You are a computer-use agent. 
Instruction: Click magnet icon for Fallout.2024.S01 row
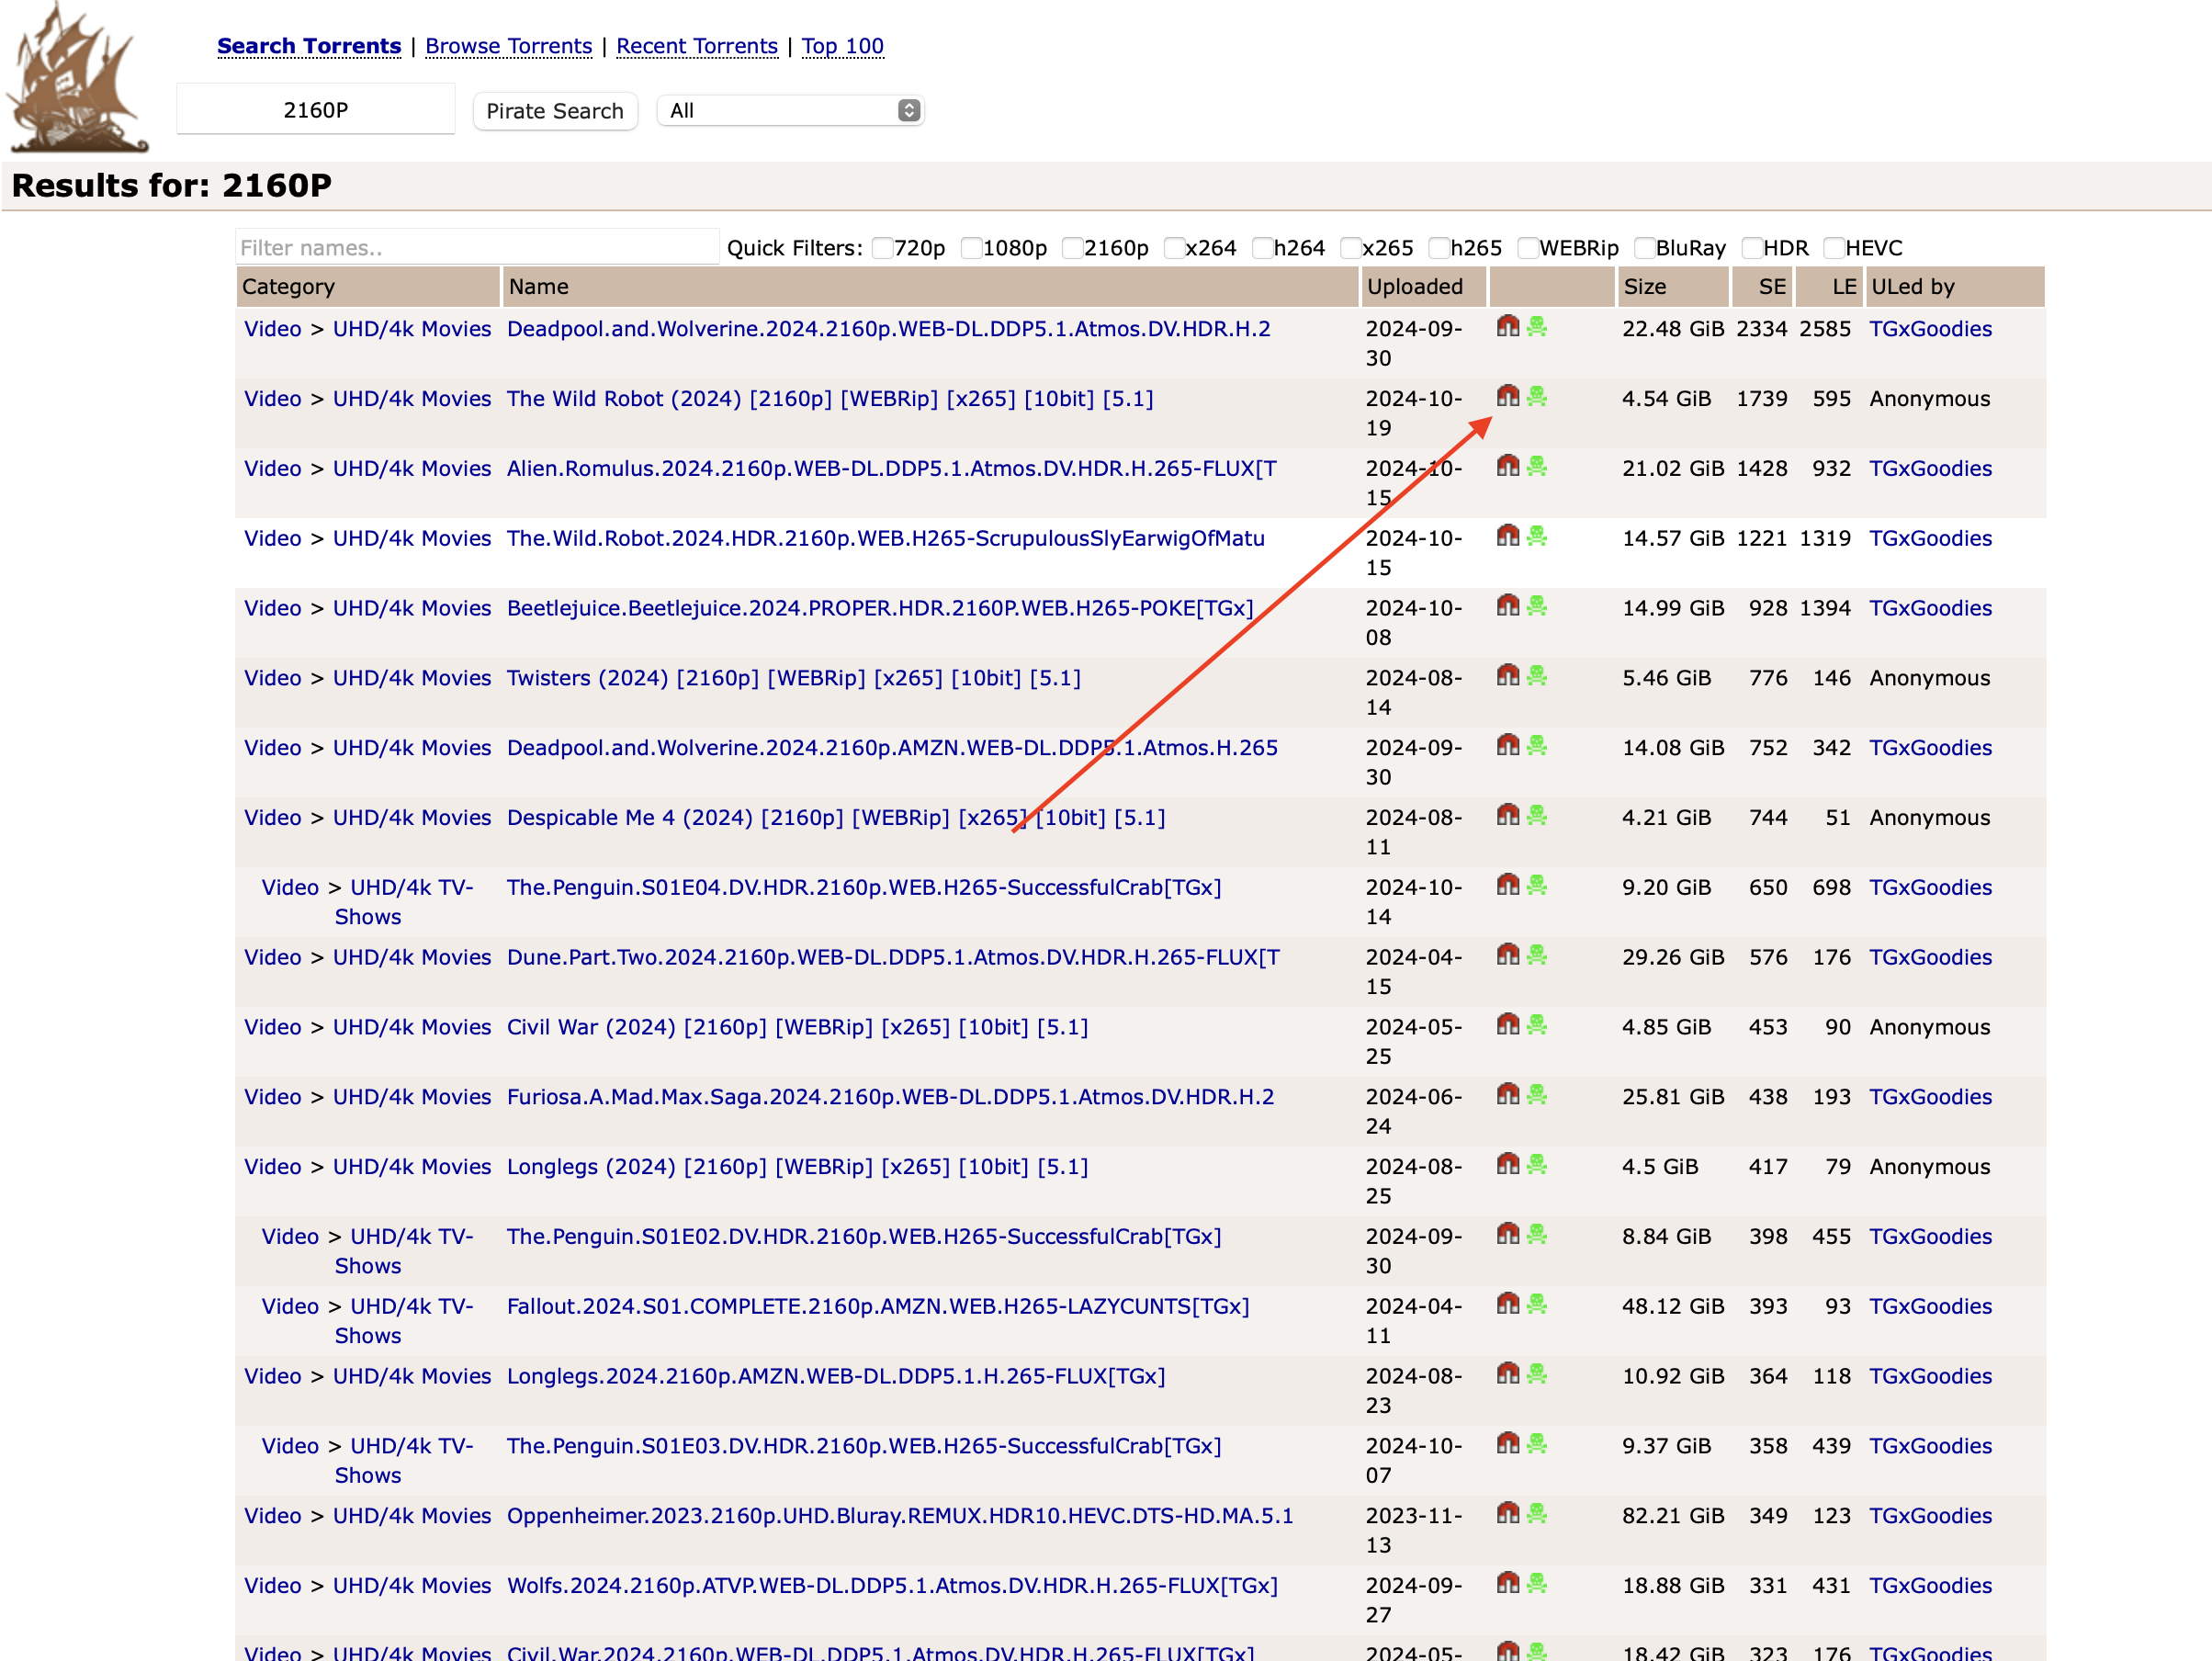(1508, 1305)
